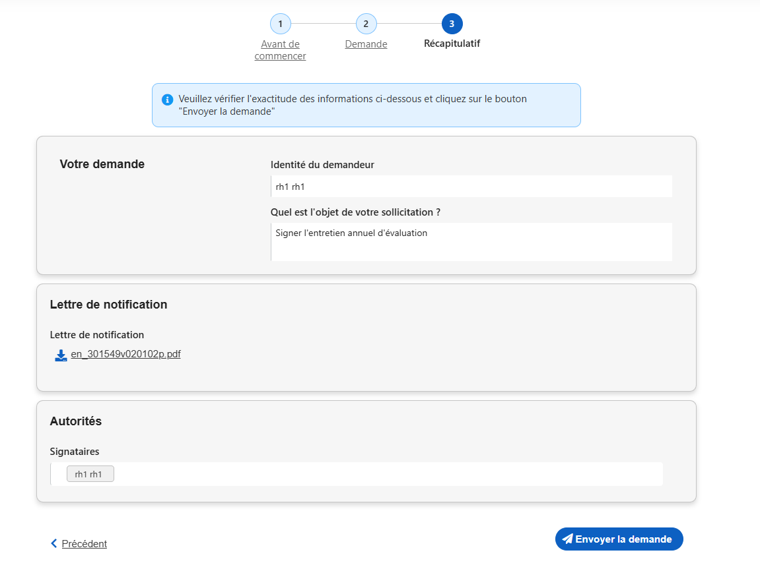Click the left chevron icon beside Précédent
The image size is (760, 569).
click(54, 543)
